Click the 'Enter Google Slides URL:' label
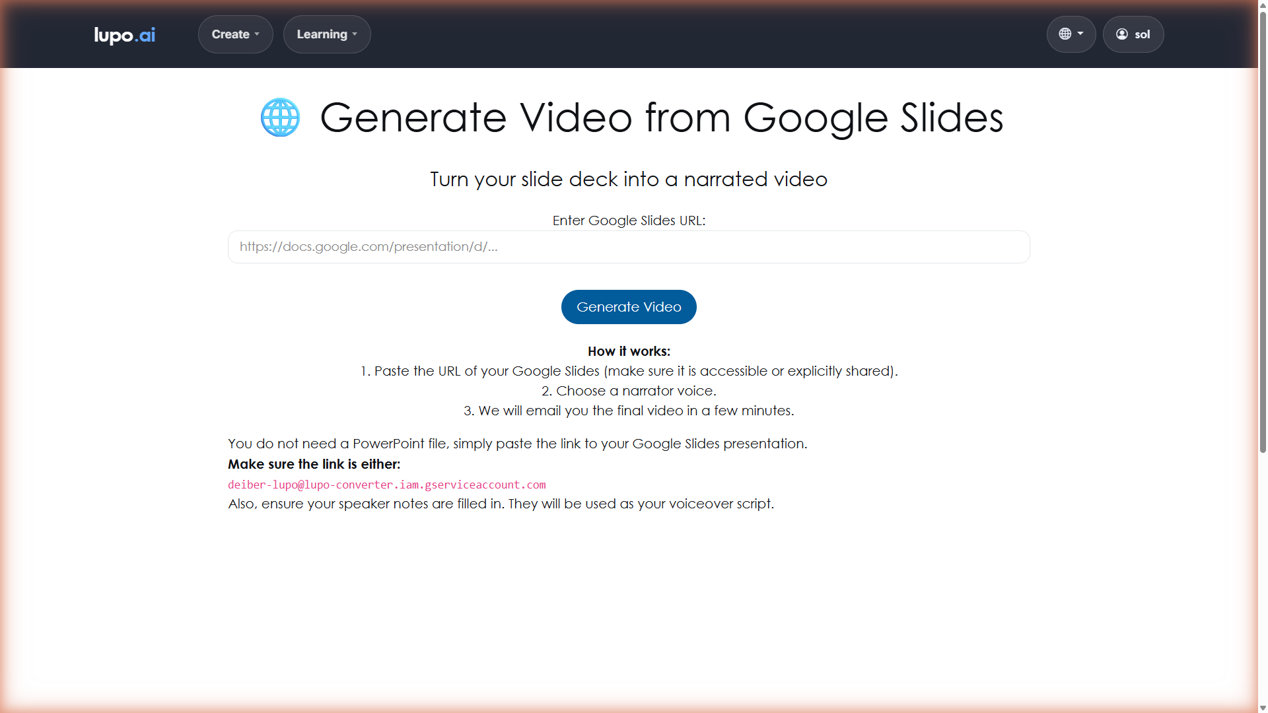 (629, 221)
